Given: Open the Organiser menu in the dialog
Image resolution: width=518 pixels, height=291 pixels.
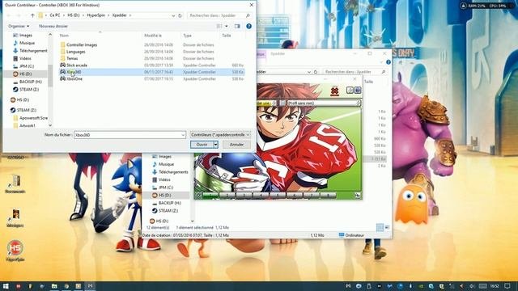Looking at the screenshot, I should pyautogui.click(x=19, y=26).
